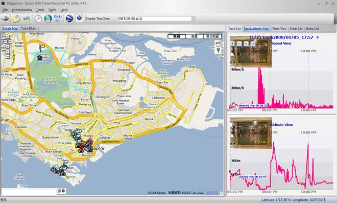
Task: Open the yellow folder import icon
Action: tap(16, 19)
